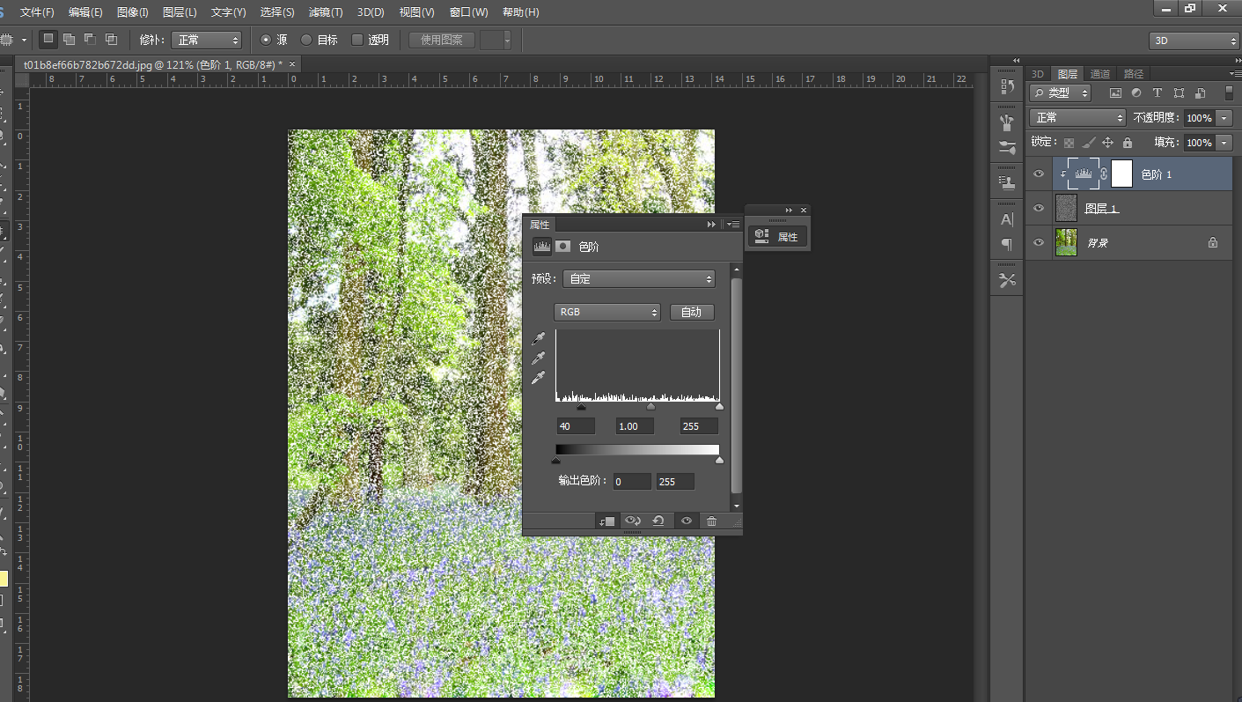Image resolution: width=1242 pixels, height=702 pixels.
Task: Hide the 色阶 1 layer
Action: tap(1039, 174)
